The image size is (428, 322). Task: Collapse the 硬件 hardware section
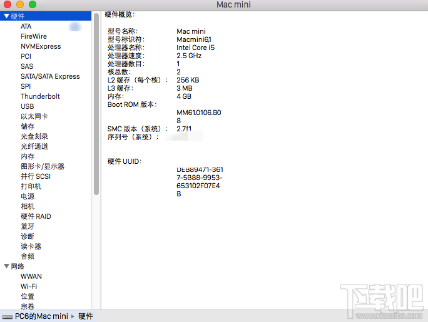click(6, 16)
